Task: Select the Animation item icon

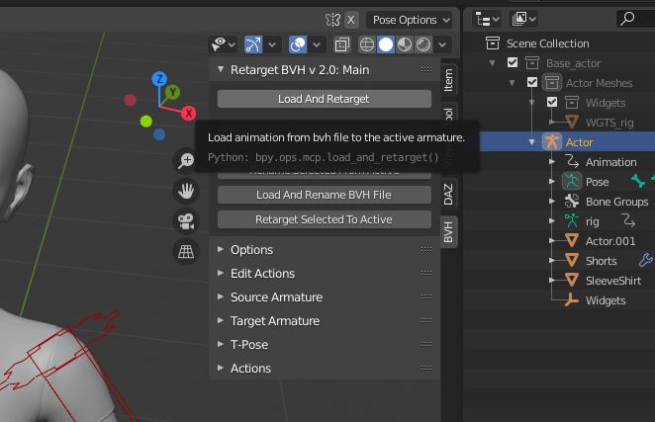Action: coord(572,162)
